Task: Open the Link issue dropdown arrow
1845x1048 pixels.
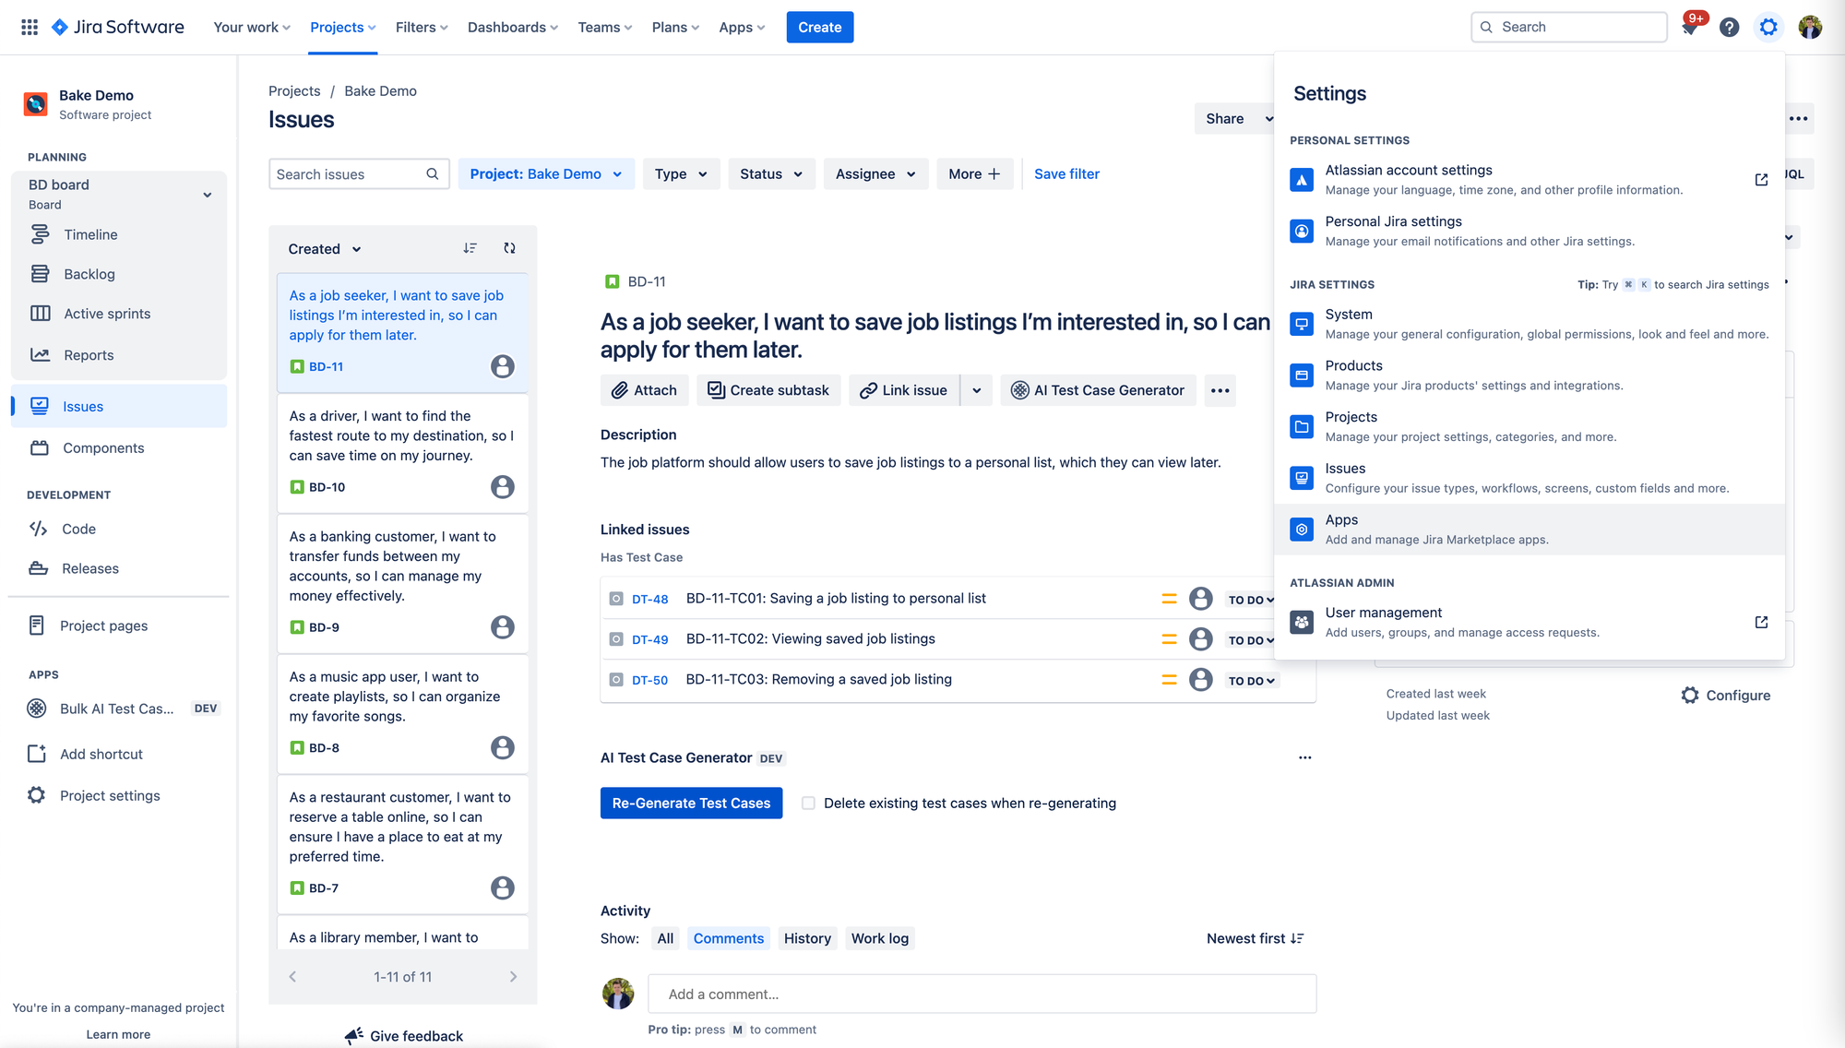Action: (x=976, y=390)
